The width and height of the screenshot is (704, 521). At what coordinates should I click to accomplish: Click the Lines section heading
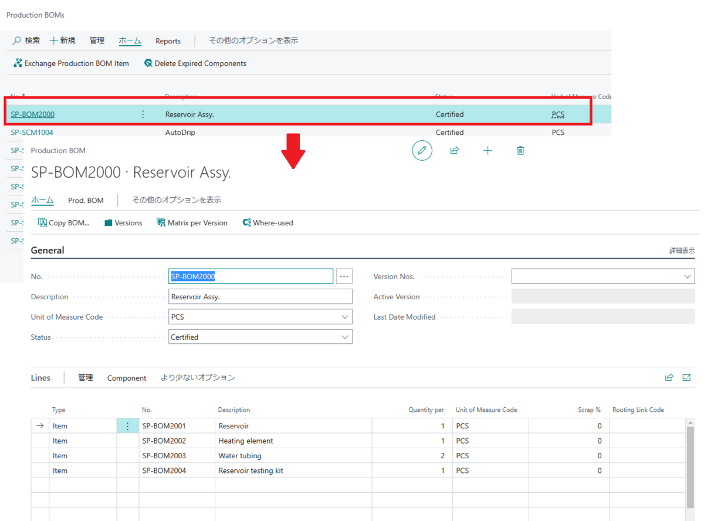(40, 378)
